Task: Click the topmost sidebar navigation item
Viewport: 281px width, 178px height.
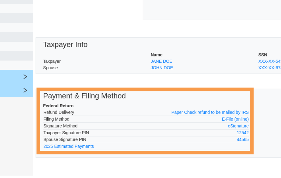Action: 16,2
